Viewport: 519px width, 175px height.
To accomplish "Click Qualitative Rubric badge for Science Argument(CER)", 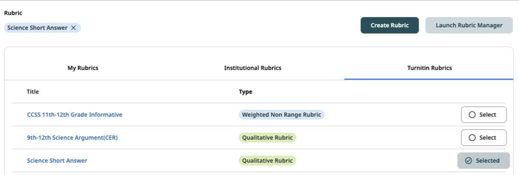I will [x=268, y=138].
